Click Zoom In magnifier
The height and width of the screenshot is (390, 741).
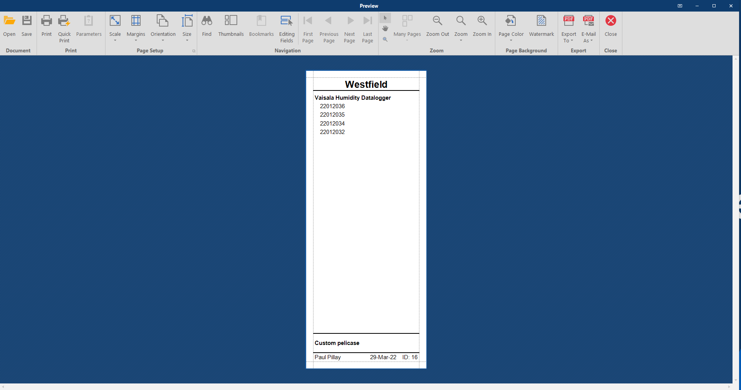(x=482, y=21)
